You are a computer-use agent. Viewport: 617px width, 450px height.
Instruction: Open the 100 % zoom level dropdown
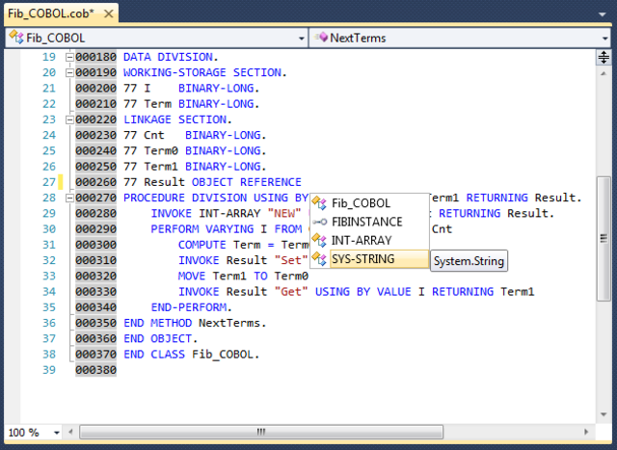click(57, 433)
